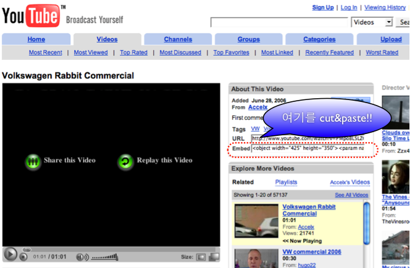Click in the search text field

(x=279, y=22)
